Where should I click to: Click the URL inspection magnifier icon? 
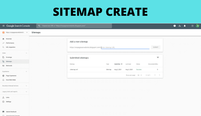[x=3, y=47]
